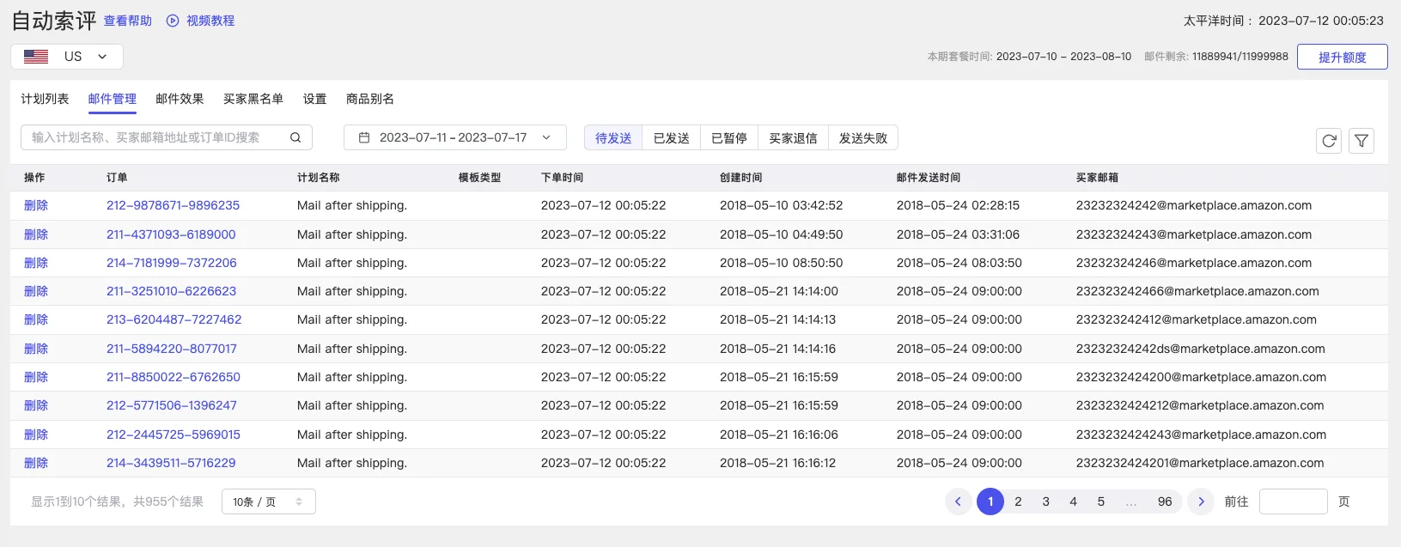Open the 10条/页 page size selector
This screenshot has height=547, width=1401.
269,501
